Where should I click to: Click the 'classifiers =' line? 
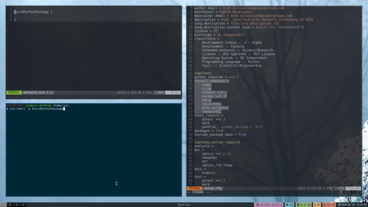click(207, 39)
